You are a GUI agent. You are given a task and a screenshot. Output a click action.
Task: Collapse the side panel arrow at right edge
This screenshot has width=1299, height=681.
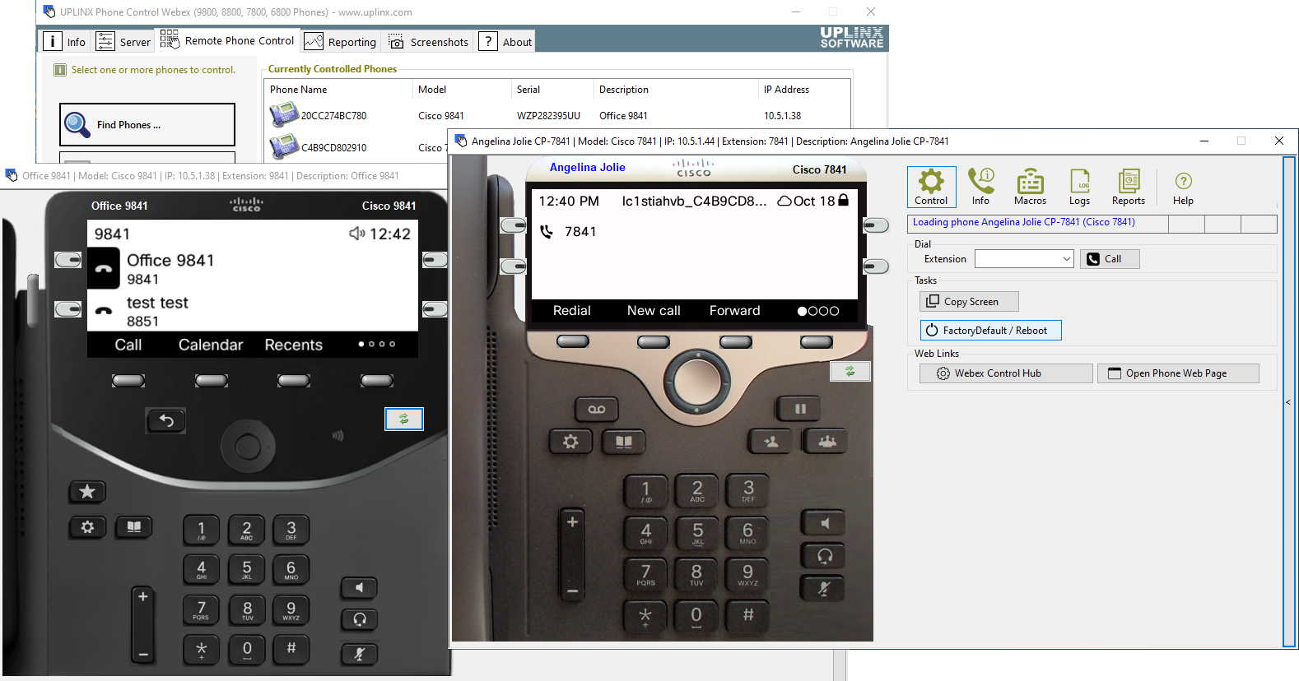[1288, 402]
